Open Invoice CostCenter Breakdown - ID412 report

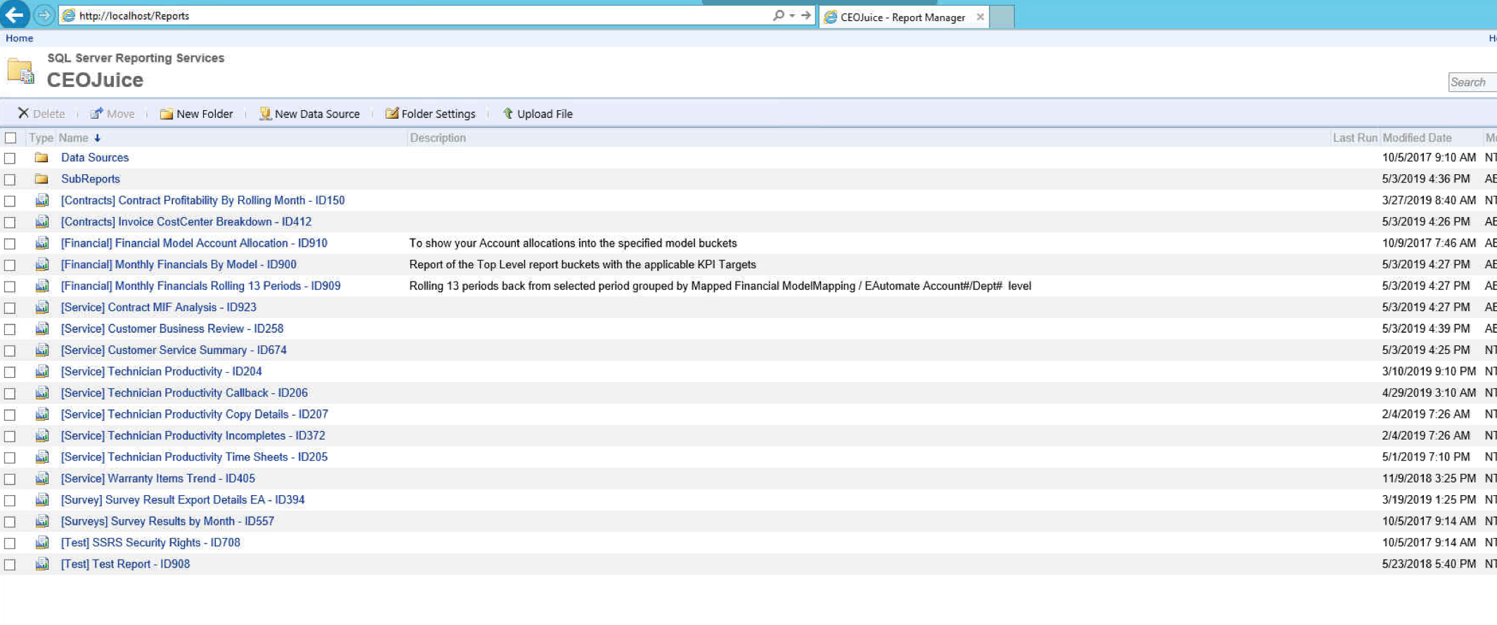pos(186,222)
